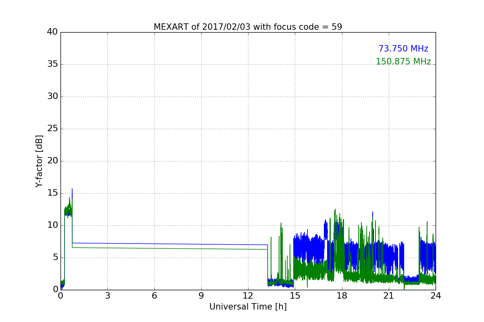Click the y-axis tick label '20'
Viewport: 484px width, 322px height.
coord(53,161)
